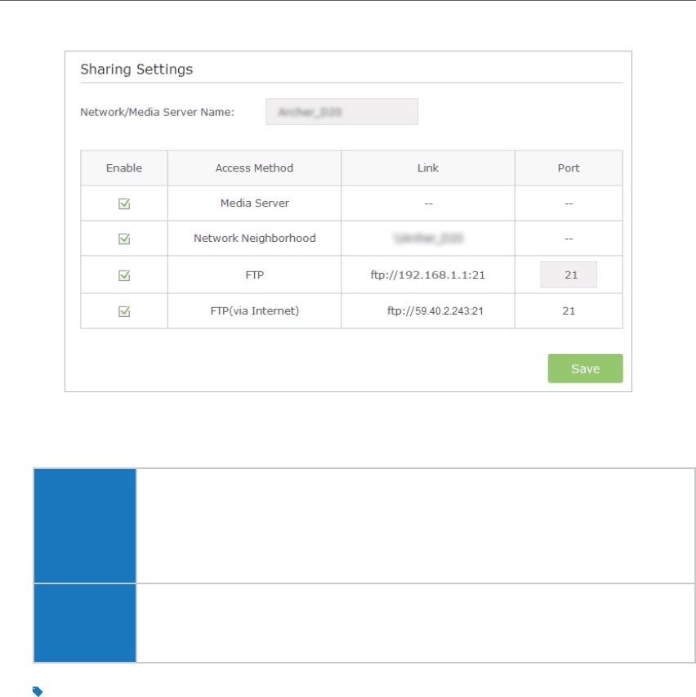This screenshot has width=696, height=697.
Task: Select the ftp://192.168.1.1:21 link text
Action: (427, 275)
